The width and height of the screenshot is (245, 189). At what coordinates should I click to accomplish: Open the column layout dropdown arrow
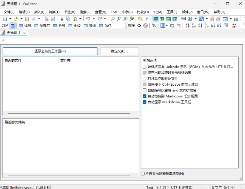pyautogui.click(x=167, y=25)
